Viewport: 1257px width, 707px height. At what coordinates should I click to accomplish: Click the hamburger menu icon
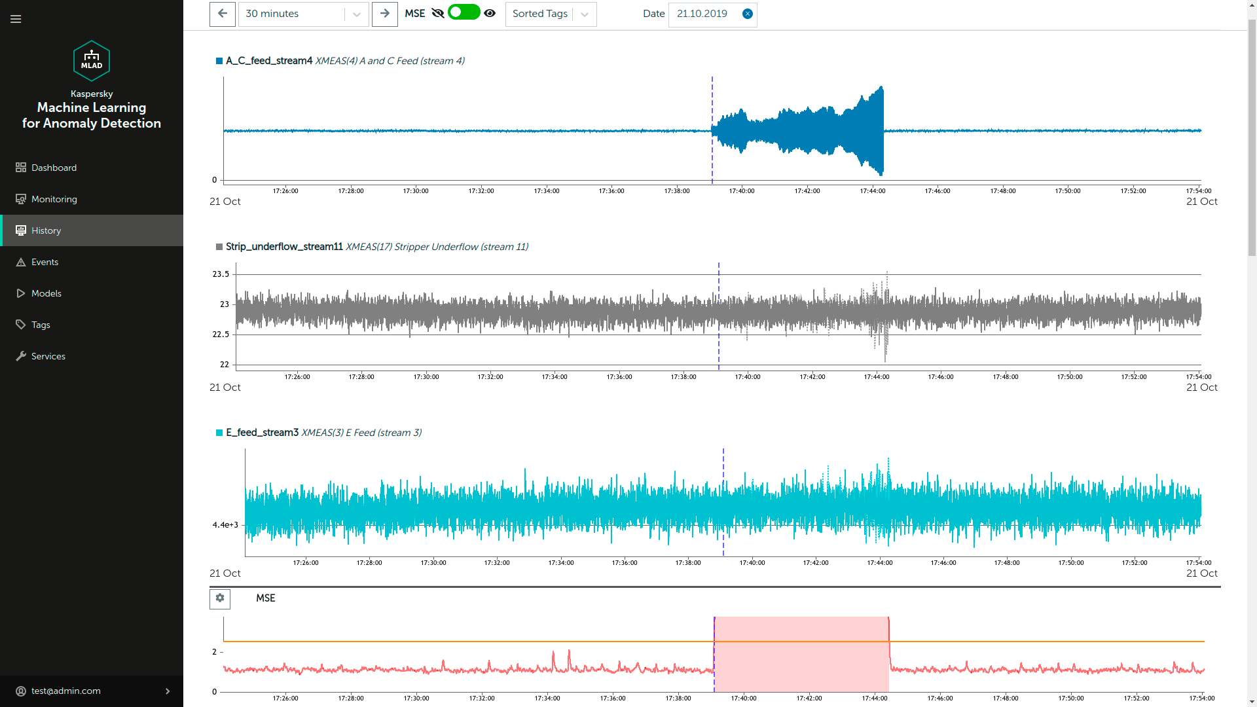pos(16,19)
